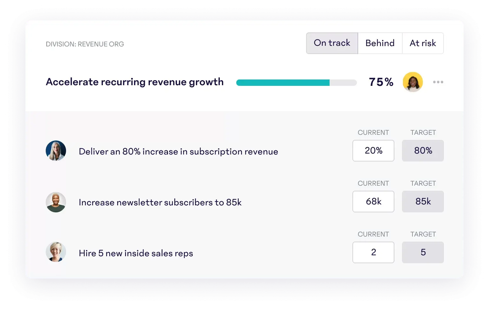Edit current value 2 for sales reps
489x309 pixels.
point(373,252)
